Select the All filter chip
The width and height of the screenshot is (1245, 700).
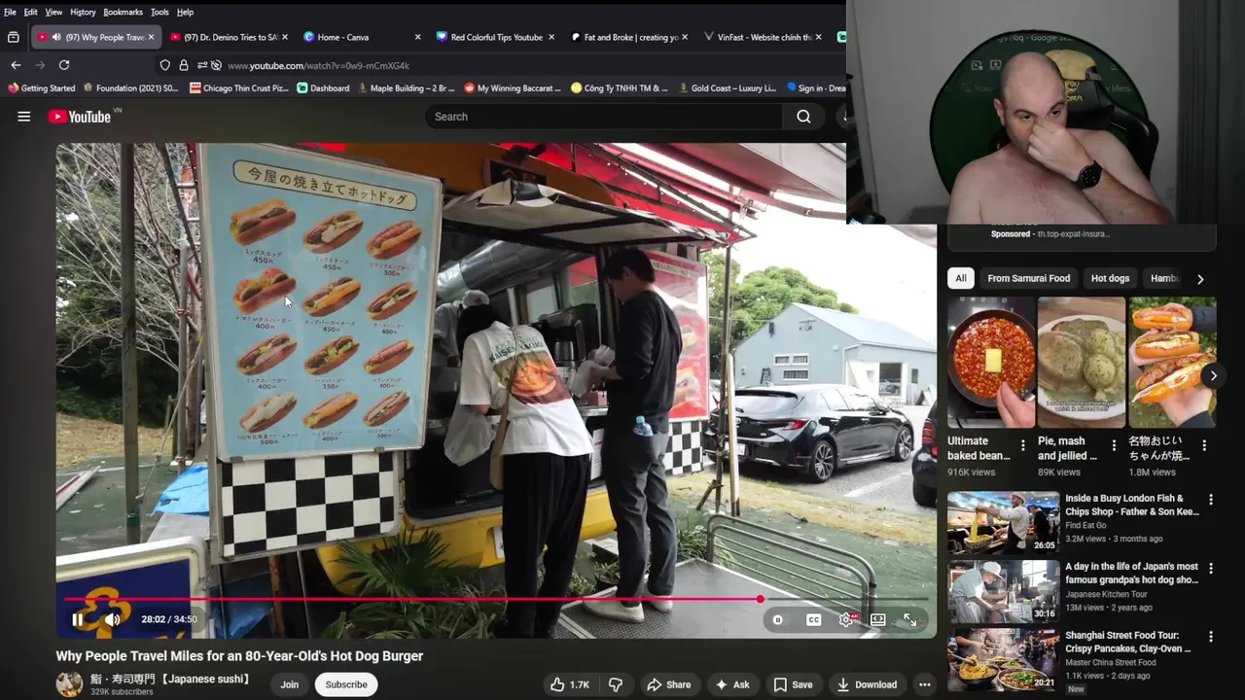961,278
